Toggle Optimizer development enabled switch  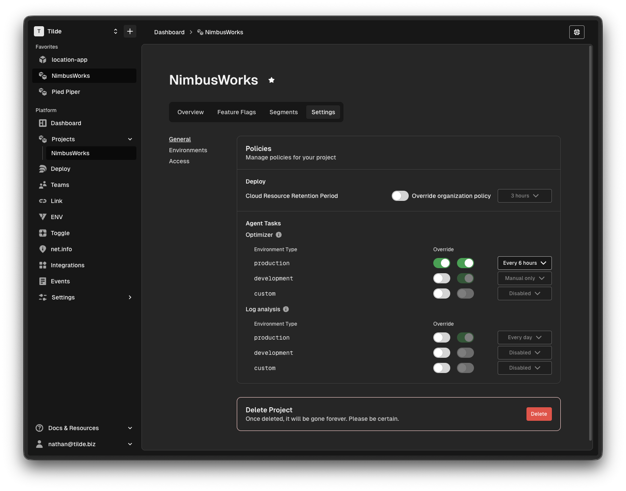pos(465,278)
